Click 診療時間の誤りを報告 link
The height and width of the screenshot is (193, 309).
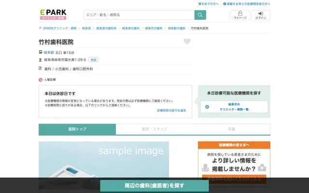171,110
